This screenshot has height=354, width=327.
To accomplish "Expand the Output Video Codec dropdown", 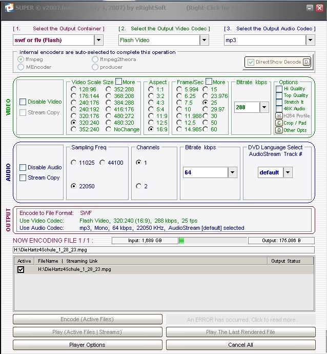I will 204,40.
